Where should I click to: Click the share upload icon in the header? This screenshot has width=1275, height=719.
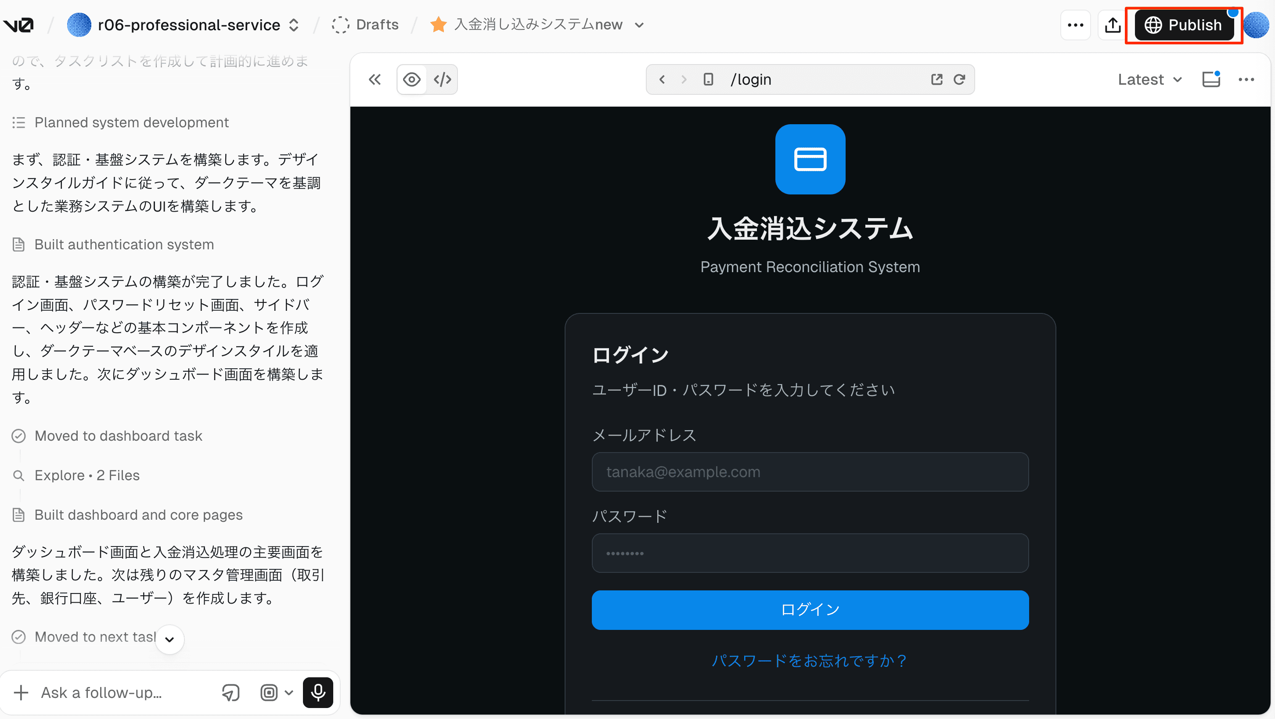click(x=1113, y=25)
